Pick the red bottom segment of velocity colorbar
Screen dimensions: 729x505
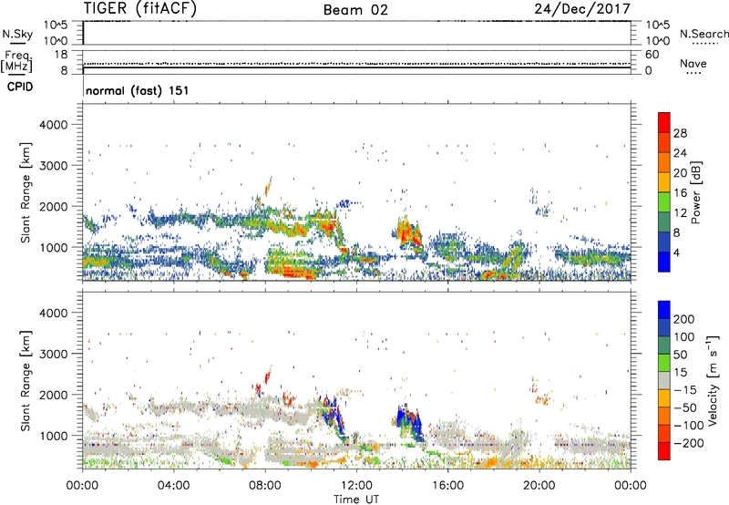(664, 451)
